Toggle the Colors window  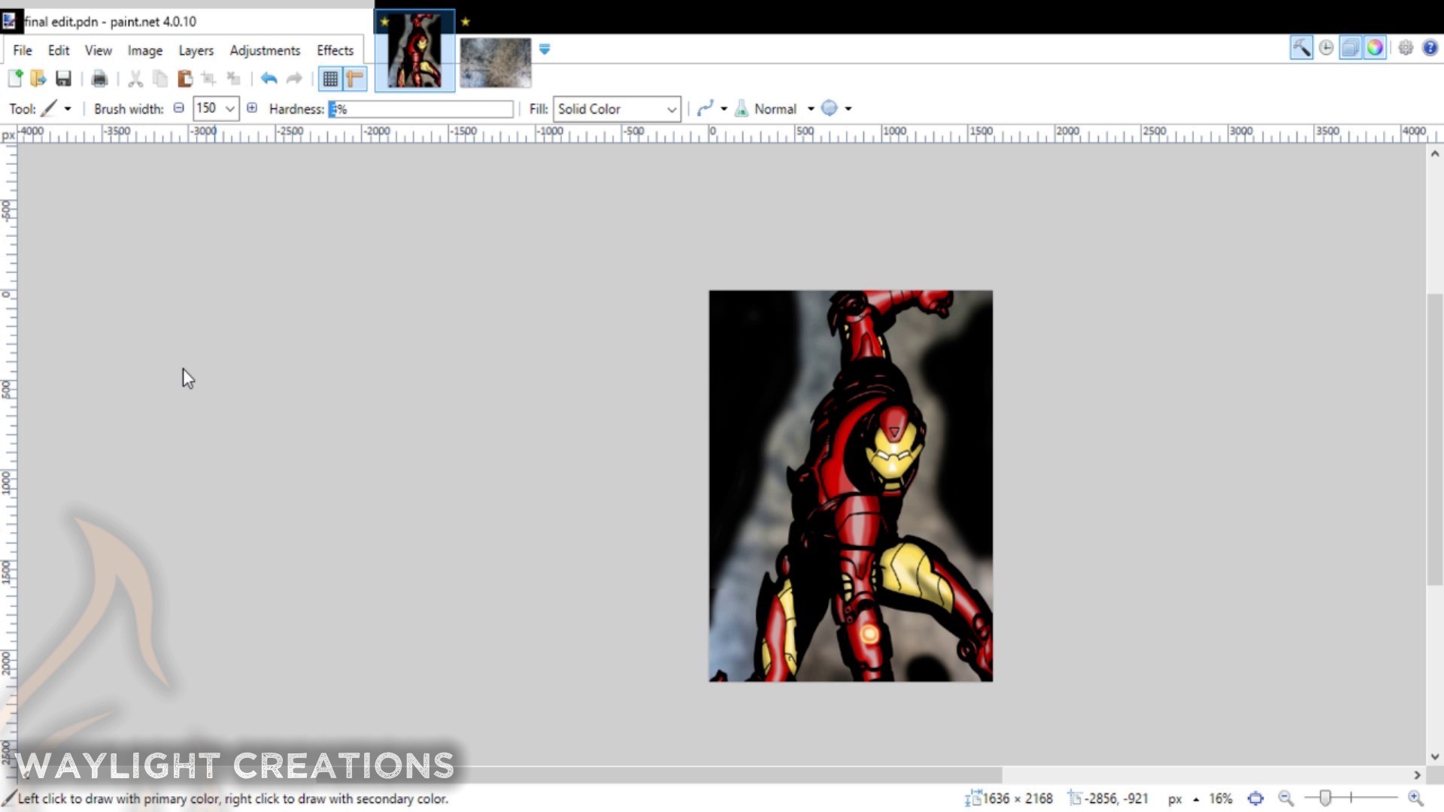1375,48
